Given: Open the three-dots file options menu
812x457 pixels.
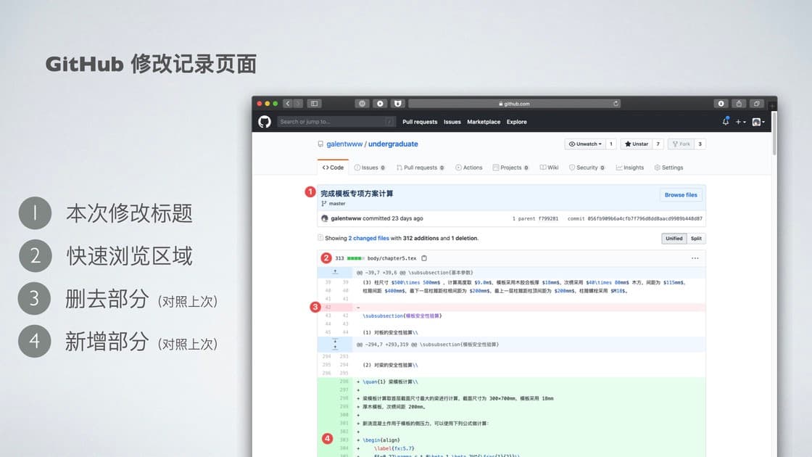Looking at the screenshot, I should pyautogui.click(x=695, y=258).
